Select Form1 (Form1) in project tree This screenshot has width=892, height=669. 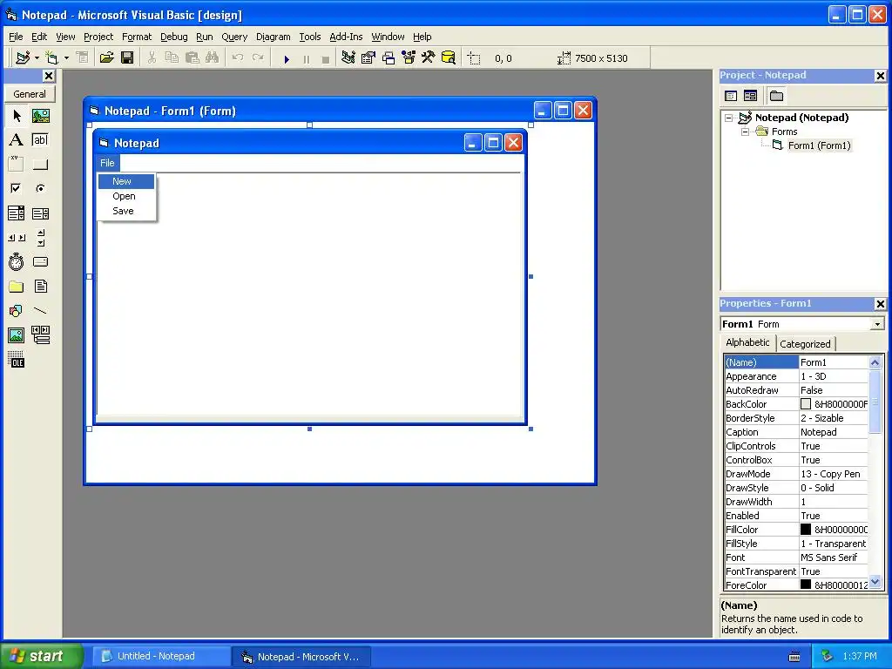pyautogui.click(x=819, y=145)
